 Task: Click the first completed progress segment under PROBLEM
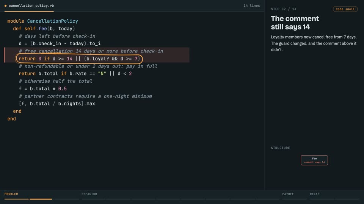click(16, 199)
